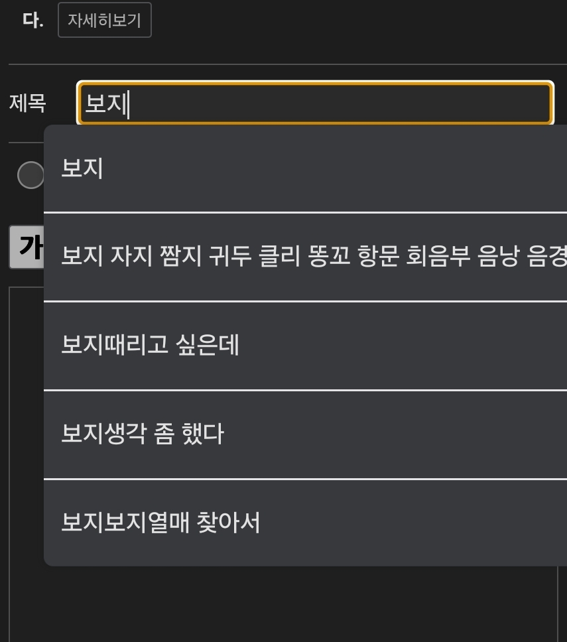Image resolution: width=567 pixels, height=642 pixels.
Task: Click the empty right side of the title field
Action: (464, 103)
